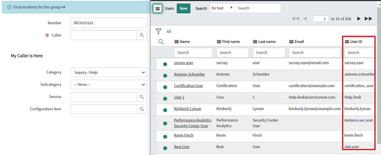Open the Users list hamburger menu
381x155 pixels.
[158, 8]
